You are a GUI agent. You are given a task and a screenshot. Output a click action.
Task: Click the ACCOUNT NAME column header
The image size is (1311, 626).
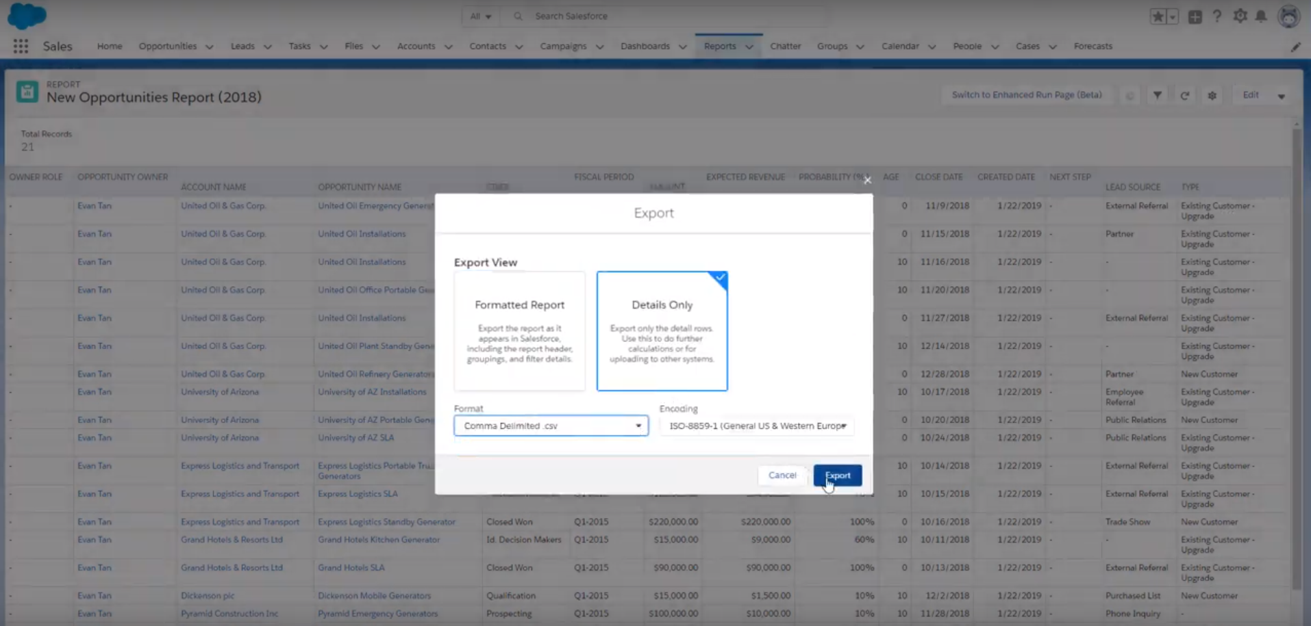coord(214,187)
